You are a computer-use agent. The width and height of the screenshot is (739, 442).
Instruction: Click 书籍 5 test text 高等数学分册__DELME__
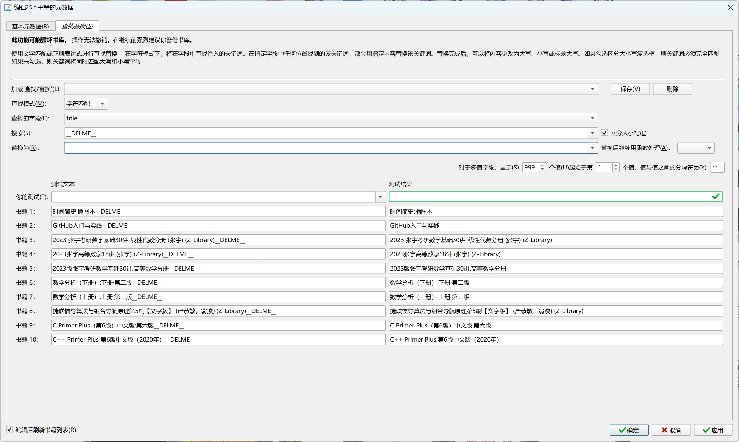(218, 268)
